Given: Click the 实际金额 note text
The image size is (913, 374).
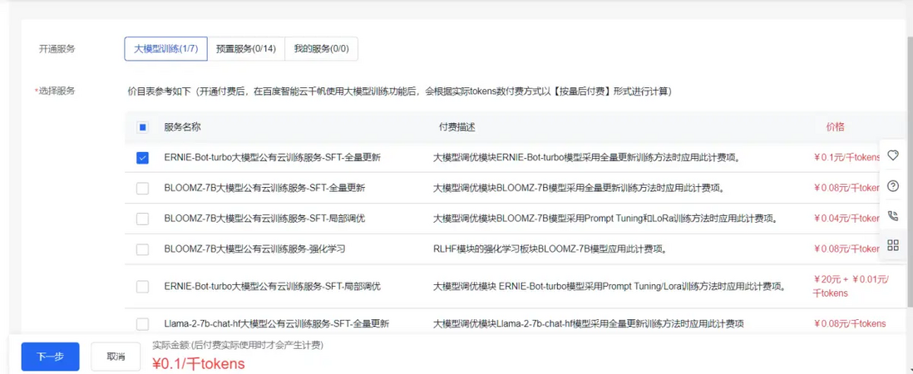Looking at the screenshot, I should coord(238,345).
